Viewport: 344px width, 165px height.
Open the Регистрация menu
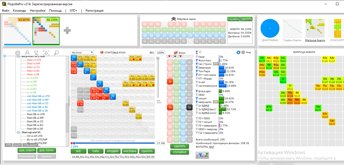(x=94, y=11)
